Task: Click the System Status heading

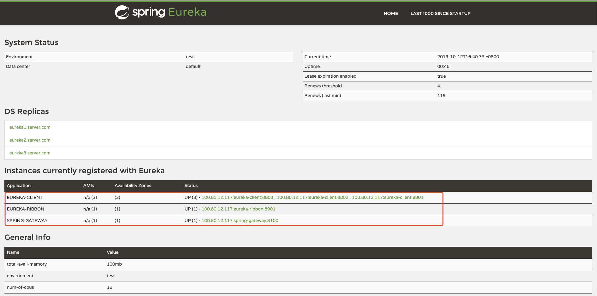Action: click(x=31, y=43)
